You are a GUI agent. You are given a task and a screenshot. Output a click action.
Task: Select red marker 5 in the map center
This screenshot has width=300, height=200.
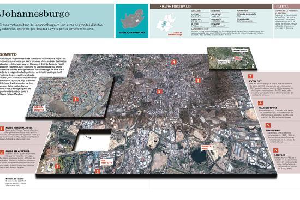pos(159,92)
